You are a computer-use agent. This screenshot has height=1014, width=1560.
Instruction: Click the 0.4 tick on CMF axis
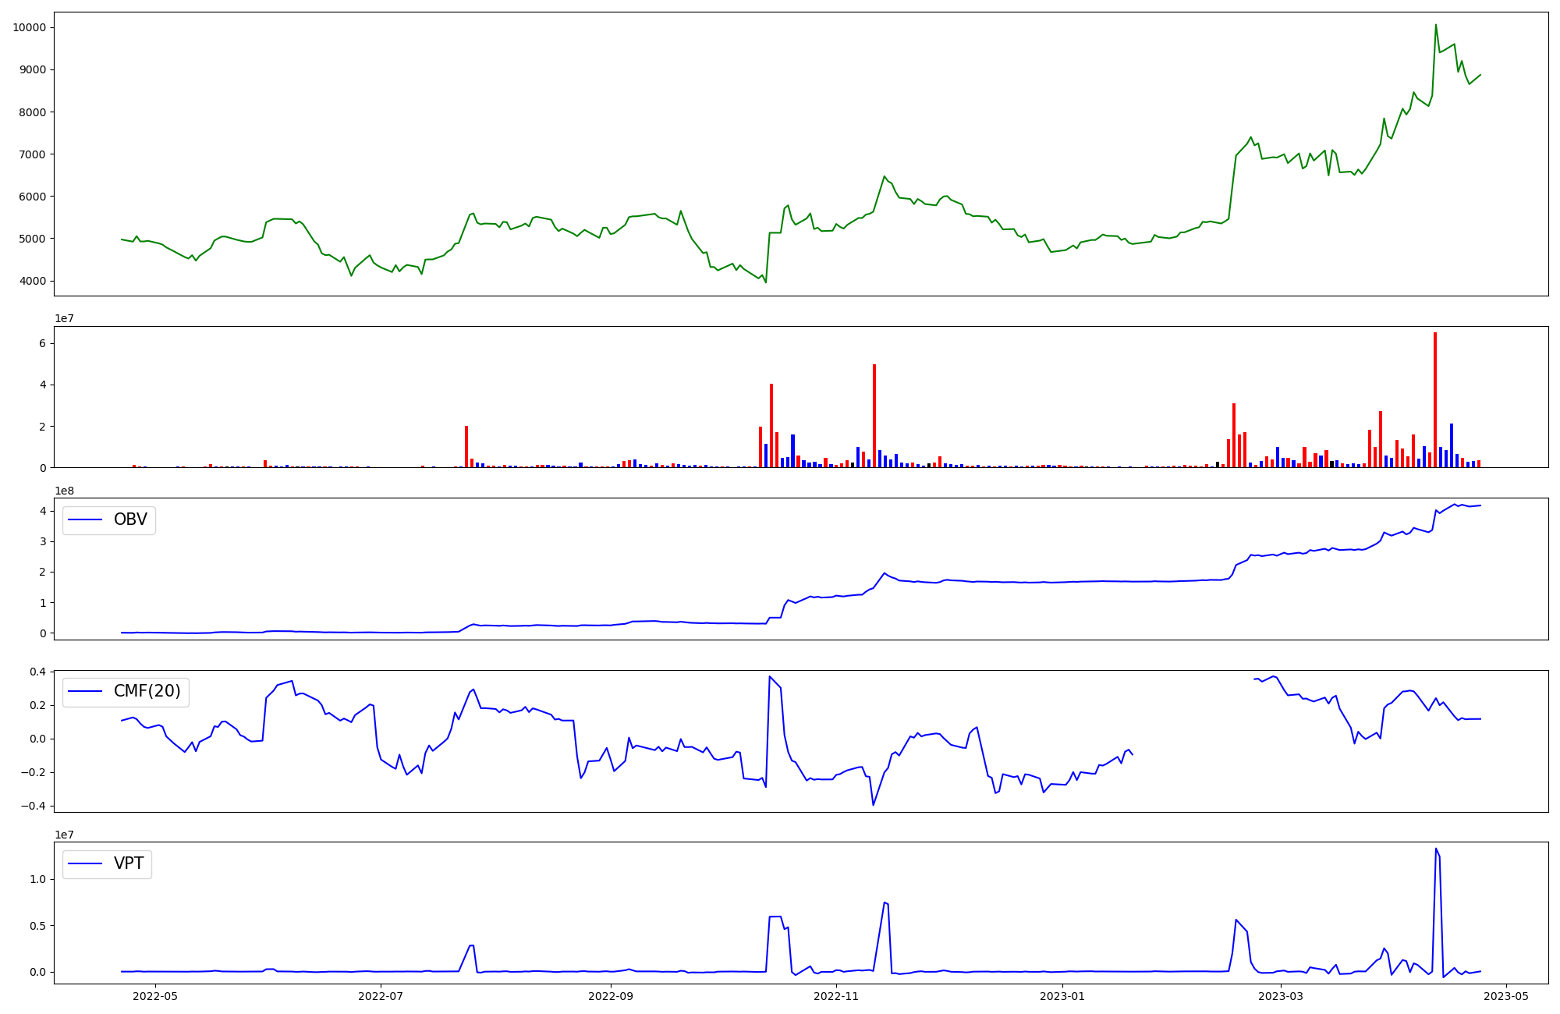click(x=37, y=672)
